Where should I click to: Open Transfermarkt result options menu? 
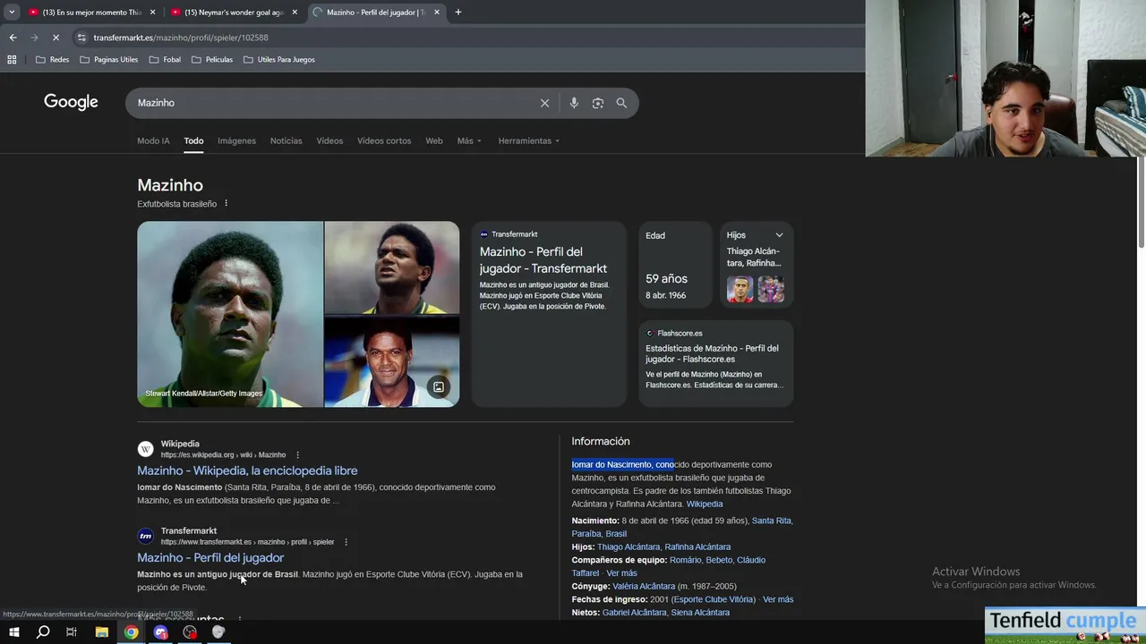(346, 541)
